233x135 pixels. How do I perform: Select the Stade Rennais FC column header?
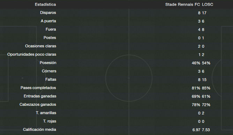click(x=183, y=5)
